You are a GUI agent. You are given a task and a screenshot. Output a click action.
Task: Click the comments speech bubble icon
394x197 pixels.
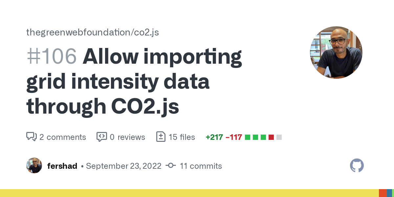point(31,137)
